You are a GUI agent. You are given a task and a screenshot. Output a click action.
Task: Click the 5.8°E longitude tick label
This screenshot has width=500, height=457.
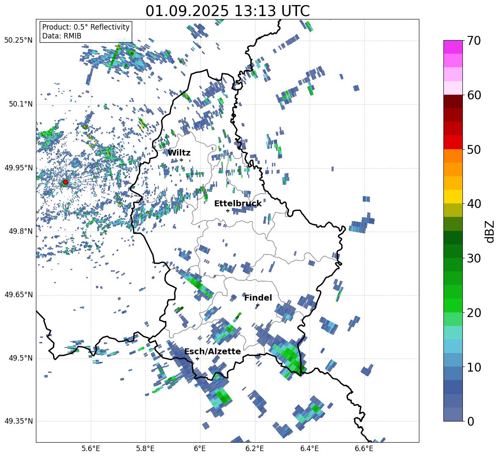(x=145, y=449)
